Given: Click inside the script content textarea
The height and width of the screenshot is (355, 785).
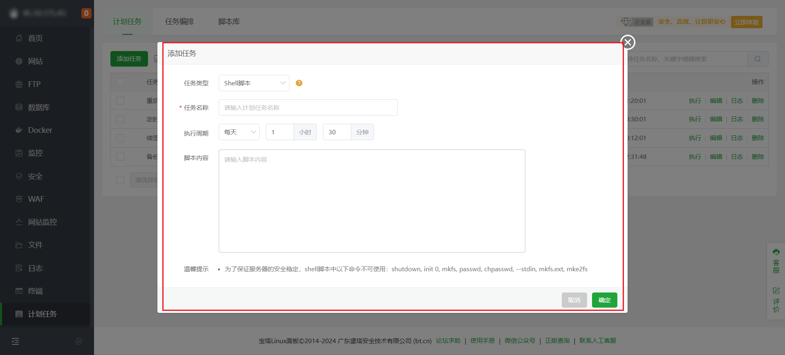Looking at the screenshot, I should coord(372,201).
